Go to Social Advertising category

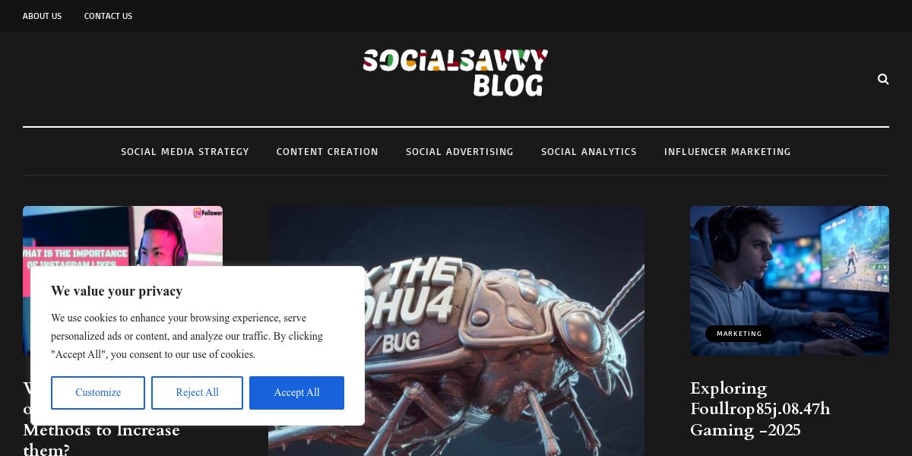pos(460,152)
